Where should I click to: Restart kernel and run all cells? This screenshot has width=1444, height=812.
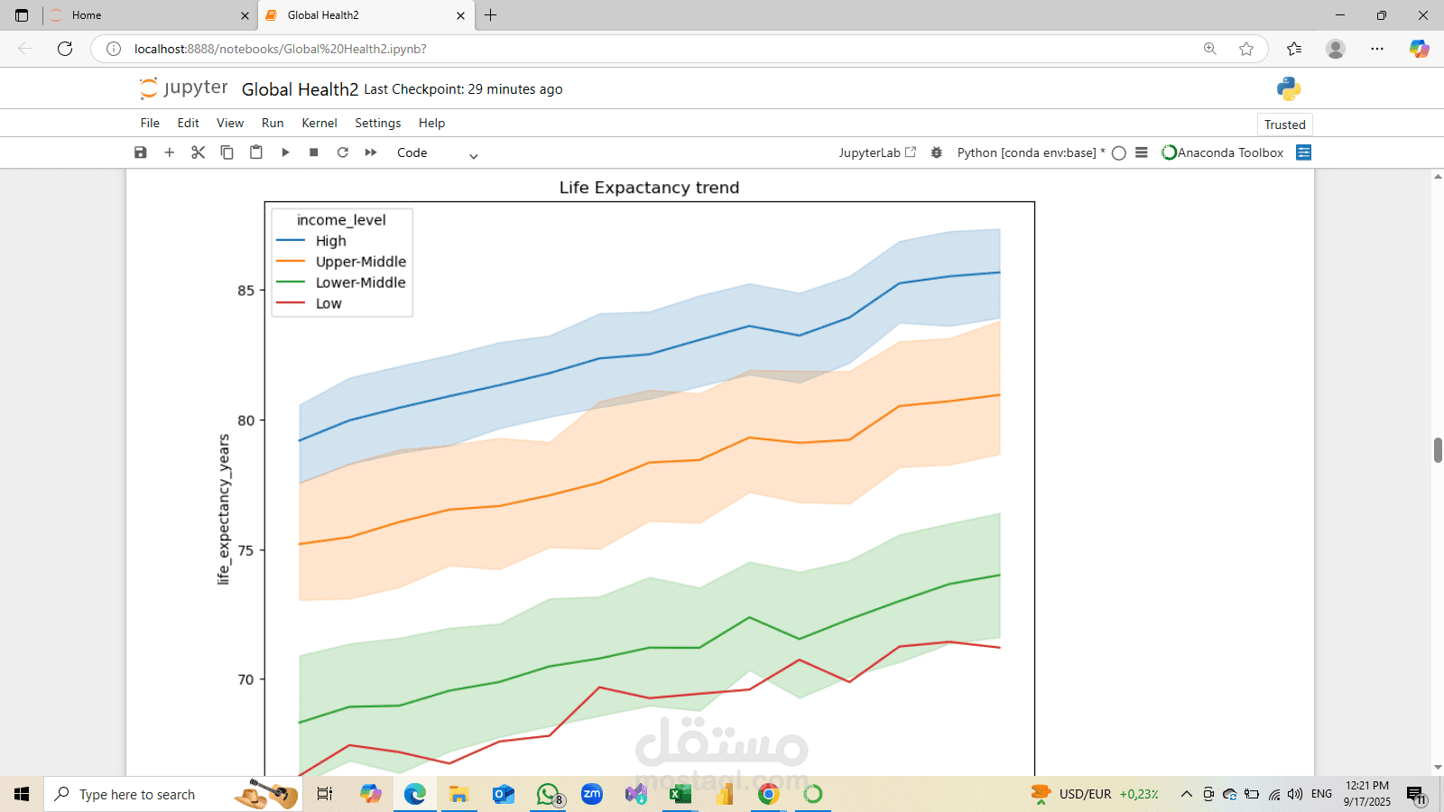371,152
